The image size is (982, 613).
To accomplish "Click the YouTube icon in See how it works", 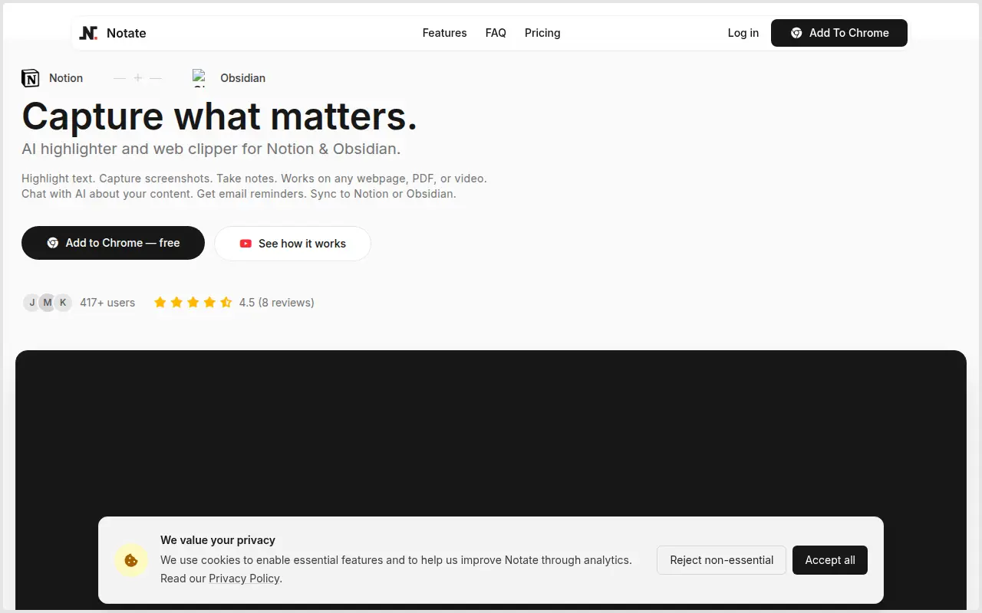I will (245, 244).
